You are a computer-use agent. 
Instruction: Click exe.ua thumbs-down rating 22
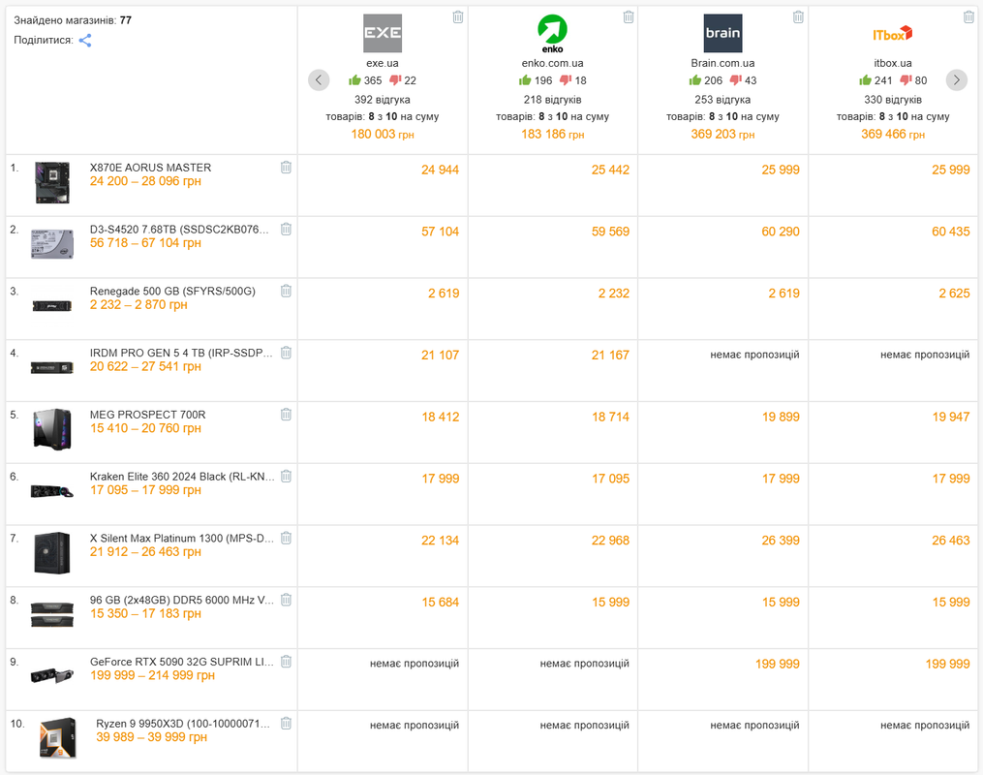[403, 80]
